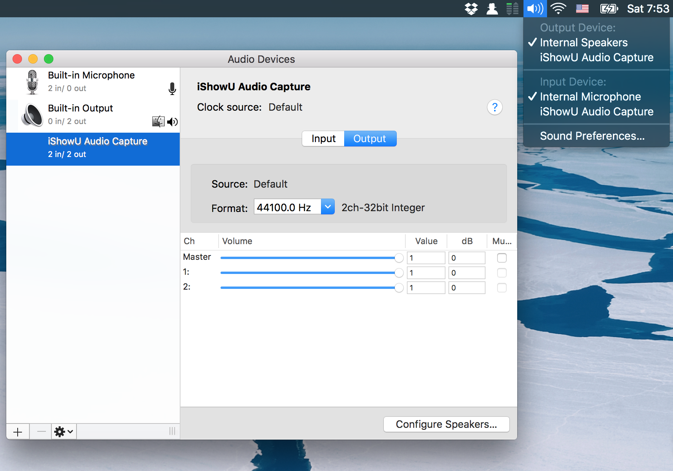Select iShowU Audio Capture in device list
The width and height of the screenshot is (673, 471).
point(93,149)
